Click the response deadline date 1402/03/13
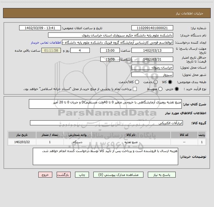 [x=152, y=51]
